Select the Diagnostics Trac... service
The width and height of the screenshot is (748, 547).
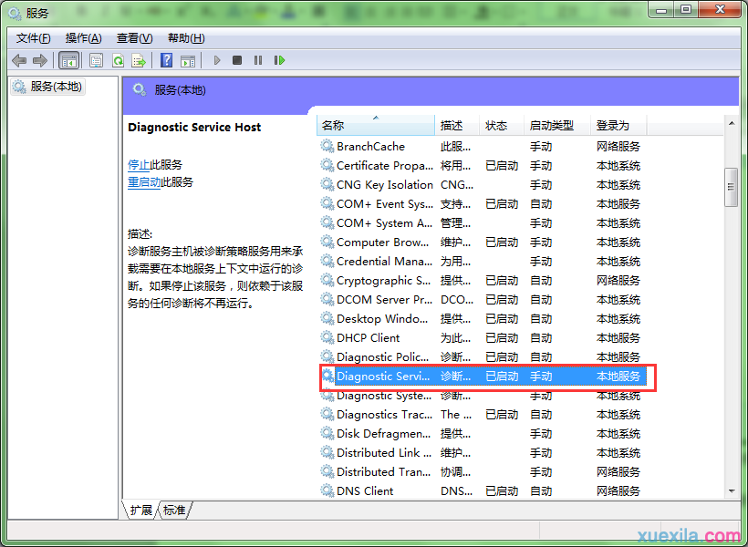pos(483,415)
